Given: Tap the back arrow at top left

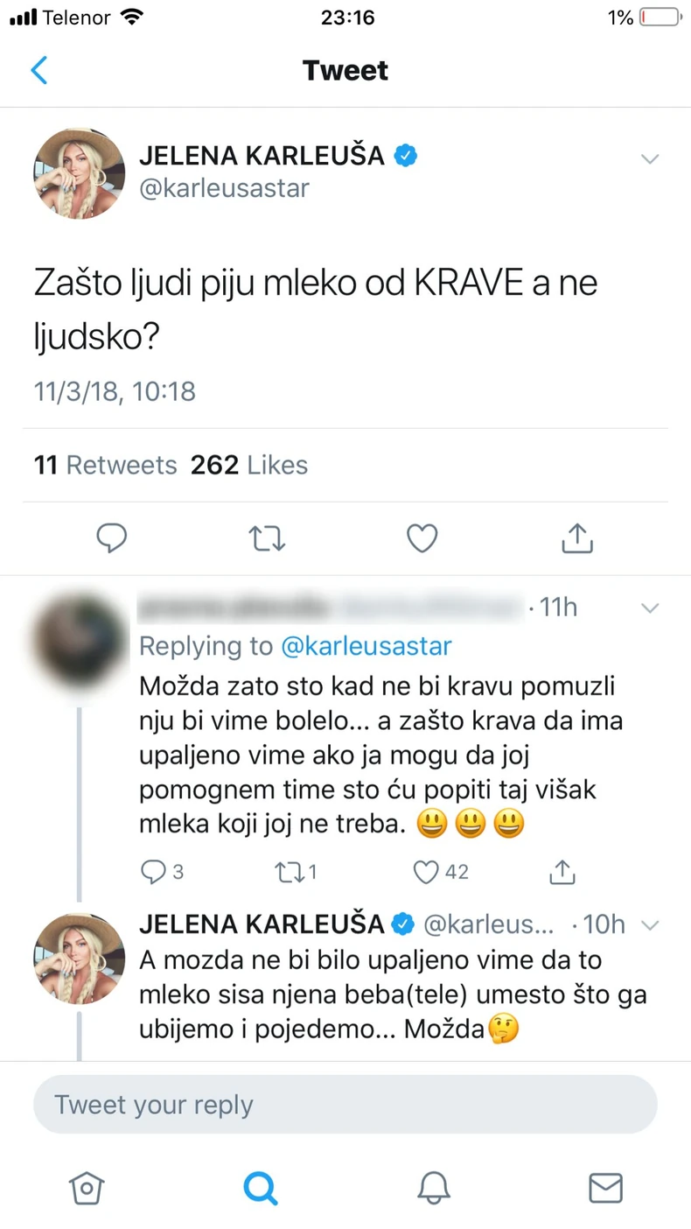Looking at the screenshot, I should (39, 70).
